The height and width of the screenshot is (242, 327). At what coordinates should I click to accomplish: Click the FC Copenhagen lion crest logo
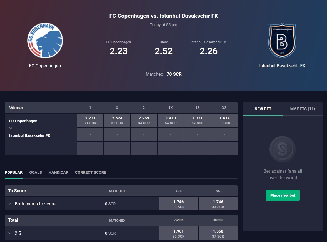45,40
